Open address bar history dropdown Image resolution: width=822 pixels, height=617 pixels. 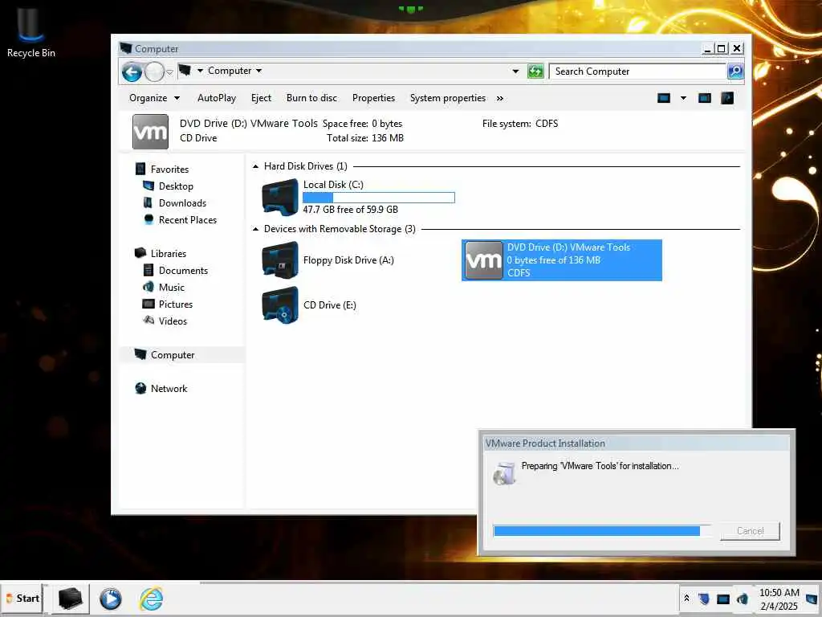515,71
